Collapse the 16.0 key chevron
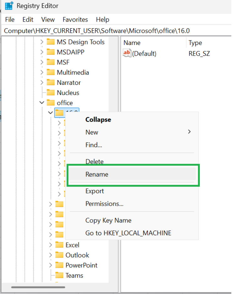This screenshot has width=236, height=294. (50, 113)
